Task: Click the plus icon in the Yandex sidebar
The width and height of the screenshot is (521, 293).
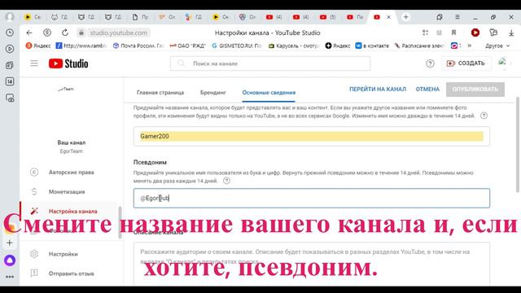Action: coord(10,243)
